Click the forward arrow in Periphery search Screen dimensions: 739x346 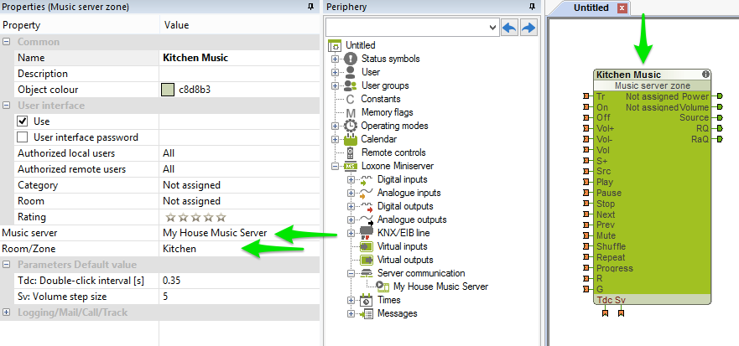pos(528,28)
